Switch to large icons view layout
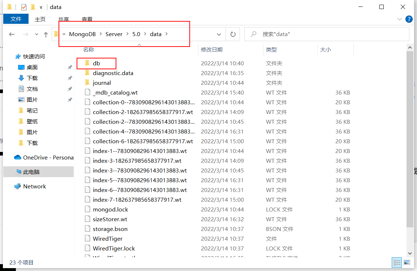Screen dimensions: 417x271 407,263
